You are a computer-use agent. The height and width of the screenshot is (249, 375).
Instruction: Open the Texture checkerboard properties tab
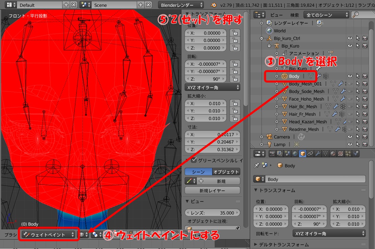[340, 154]
